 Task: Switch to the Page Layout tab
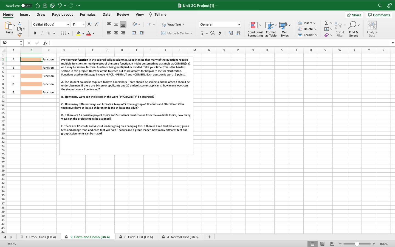62,15
